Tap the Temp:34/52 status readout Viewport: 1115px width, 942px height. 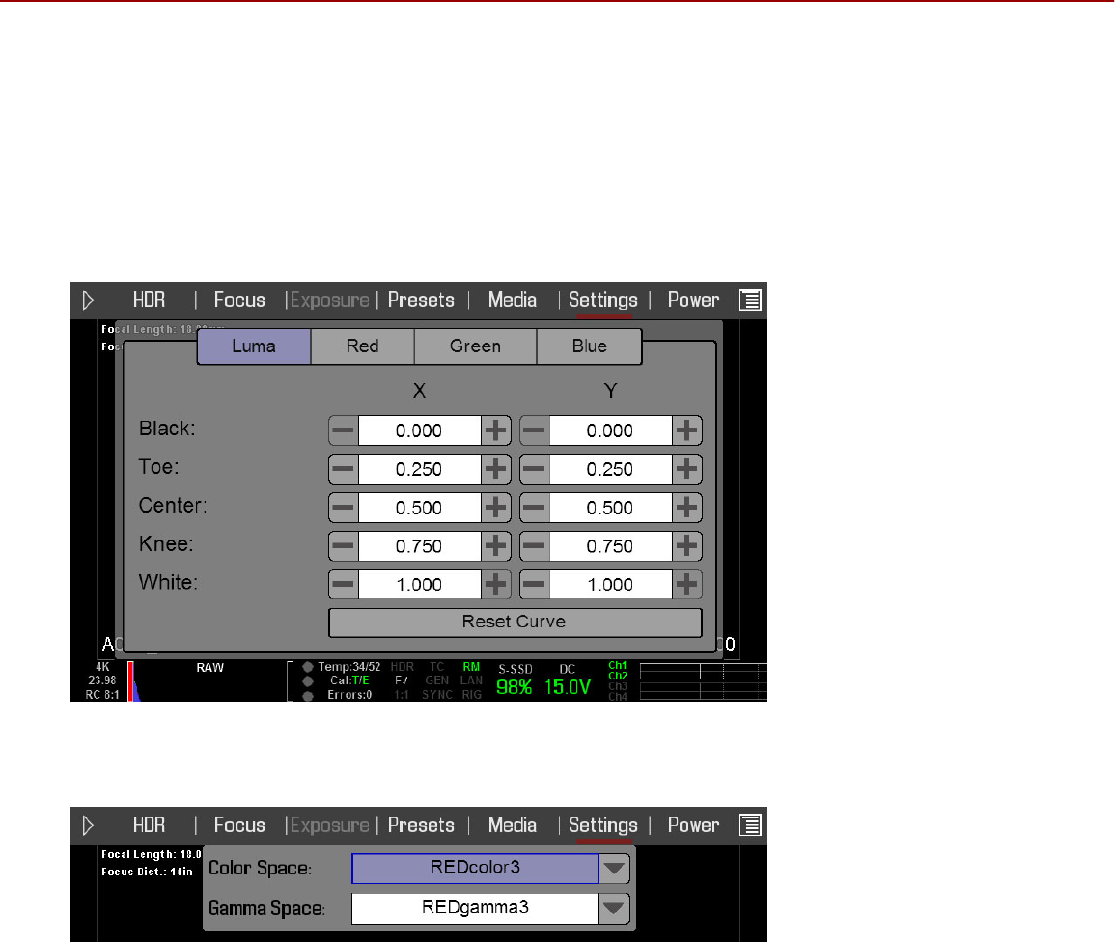coord(349,667)
